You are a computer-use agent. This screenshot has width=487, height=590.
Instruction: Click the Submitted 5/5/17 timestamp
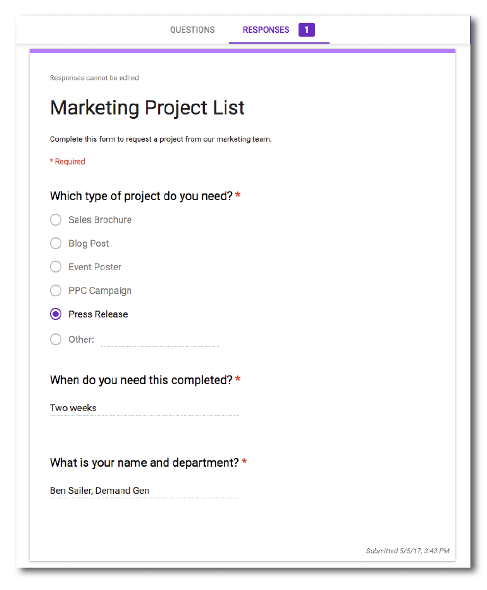pyautogui.click(x=407, y=551)
